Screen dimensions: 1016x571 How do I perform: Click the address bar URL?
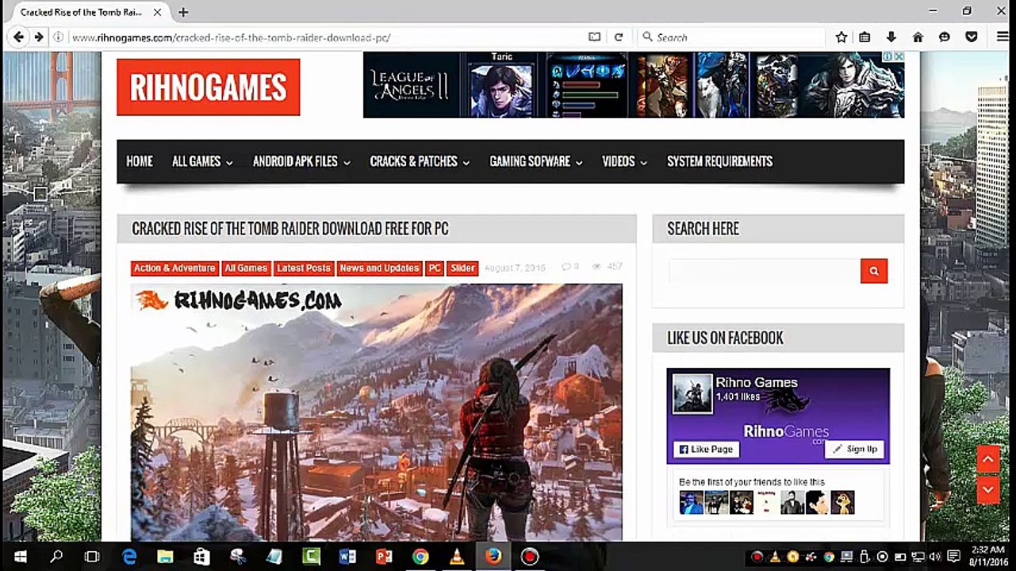click(231, 37)
